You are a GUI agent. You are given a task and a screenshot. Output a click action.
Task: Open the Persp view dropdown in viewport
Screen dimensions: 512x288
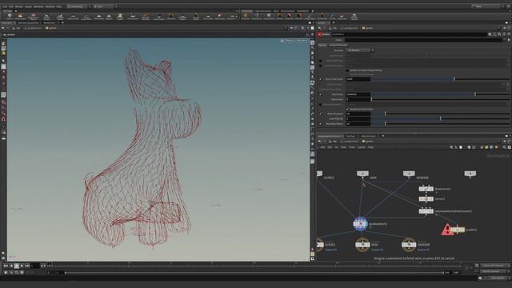point(290,41)
